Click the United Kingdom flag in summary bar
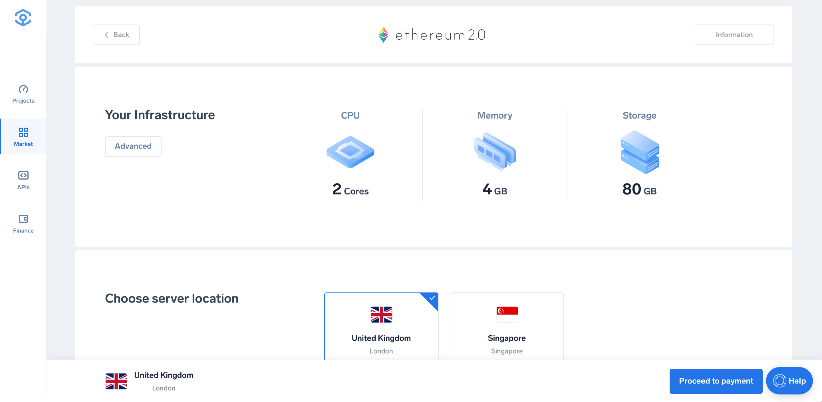 [x=116, y=381]
